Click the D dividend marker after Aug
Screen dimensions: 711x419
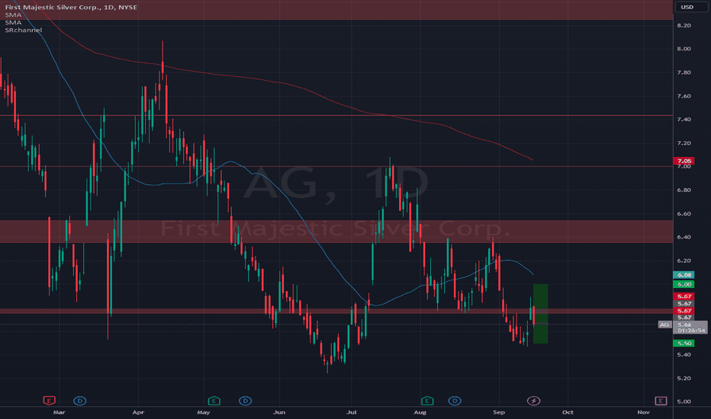click(455, 401)
